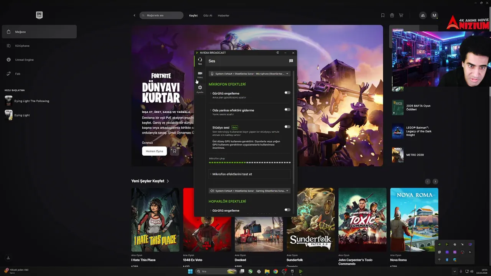Click the NVIDIA Broadcast taskbar icon
The height and width of the screenshot is (276, 491).
click(301, 271)
